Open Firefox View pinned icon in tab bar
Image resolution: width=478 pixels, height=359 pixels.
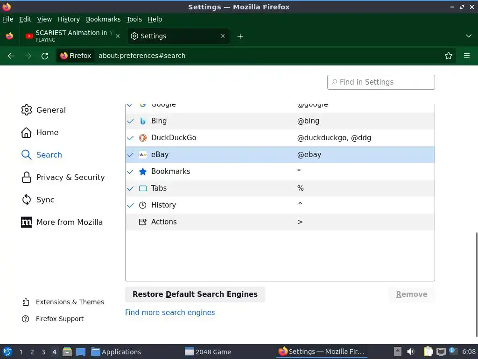(9, 36)
